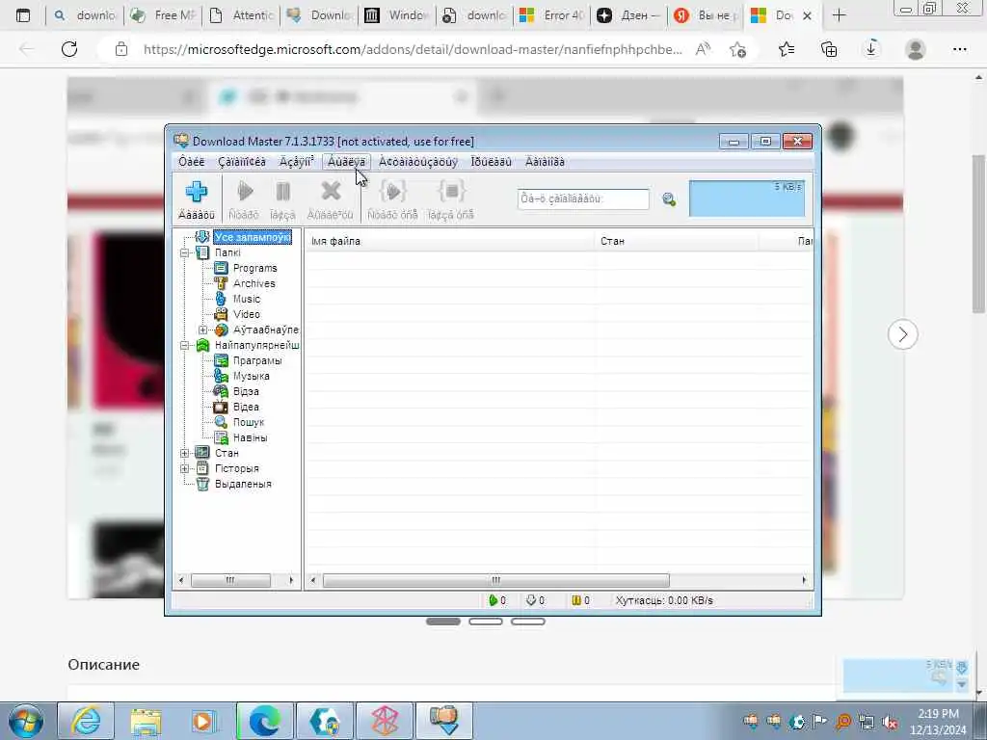The height and width of the screenshot is (740, 987).
Task: Select Праграмы under Найпапулярнейш
Action: (256, 360)
